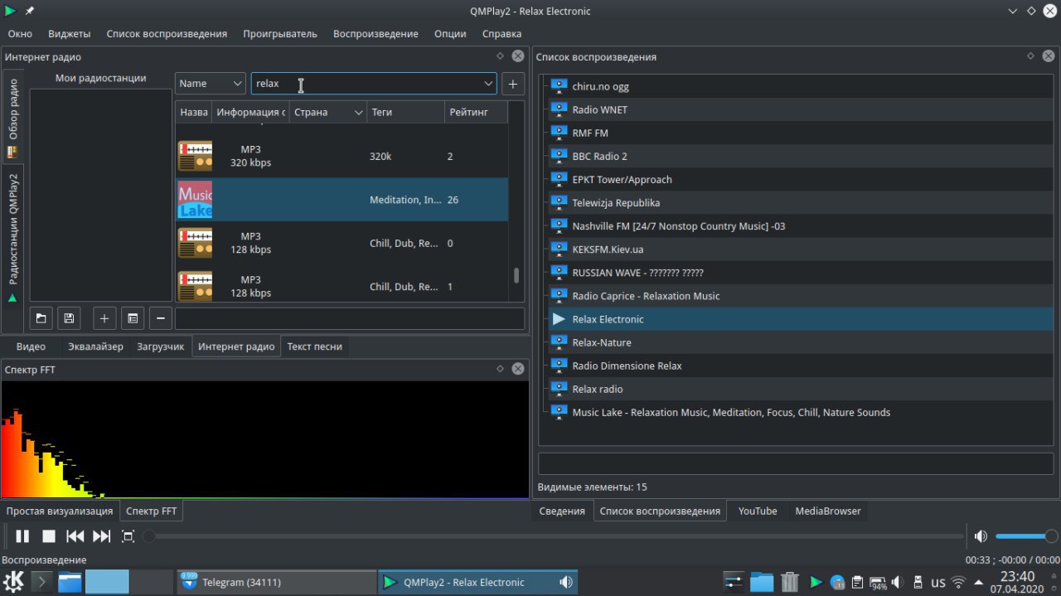Switch to the Видео tab
Image resolution: width=1061 pixels, height=596 pixels.
(31, 346)
